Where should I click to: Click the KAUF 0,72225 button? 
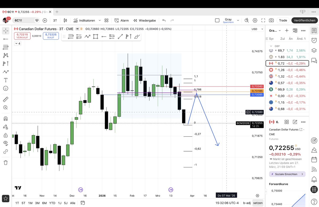(x=51, y=36)
